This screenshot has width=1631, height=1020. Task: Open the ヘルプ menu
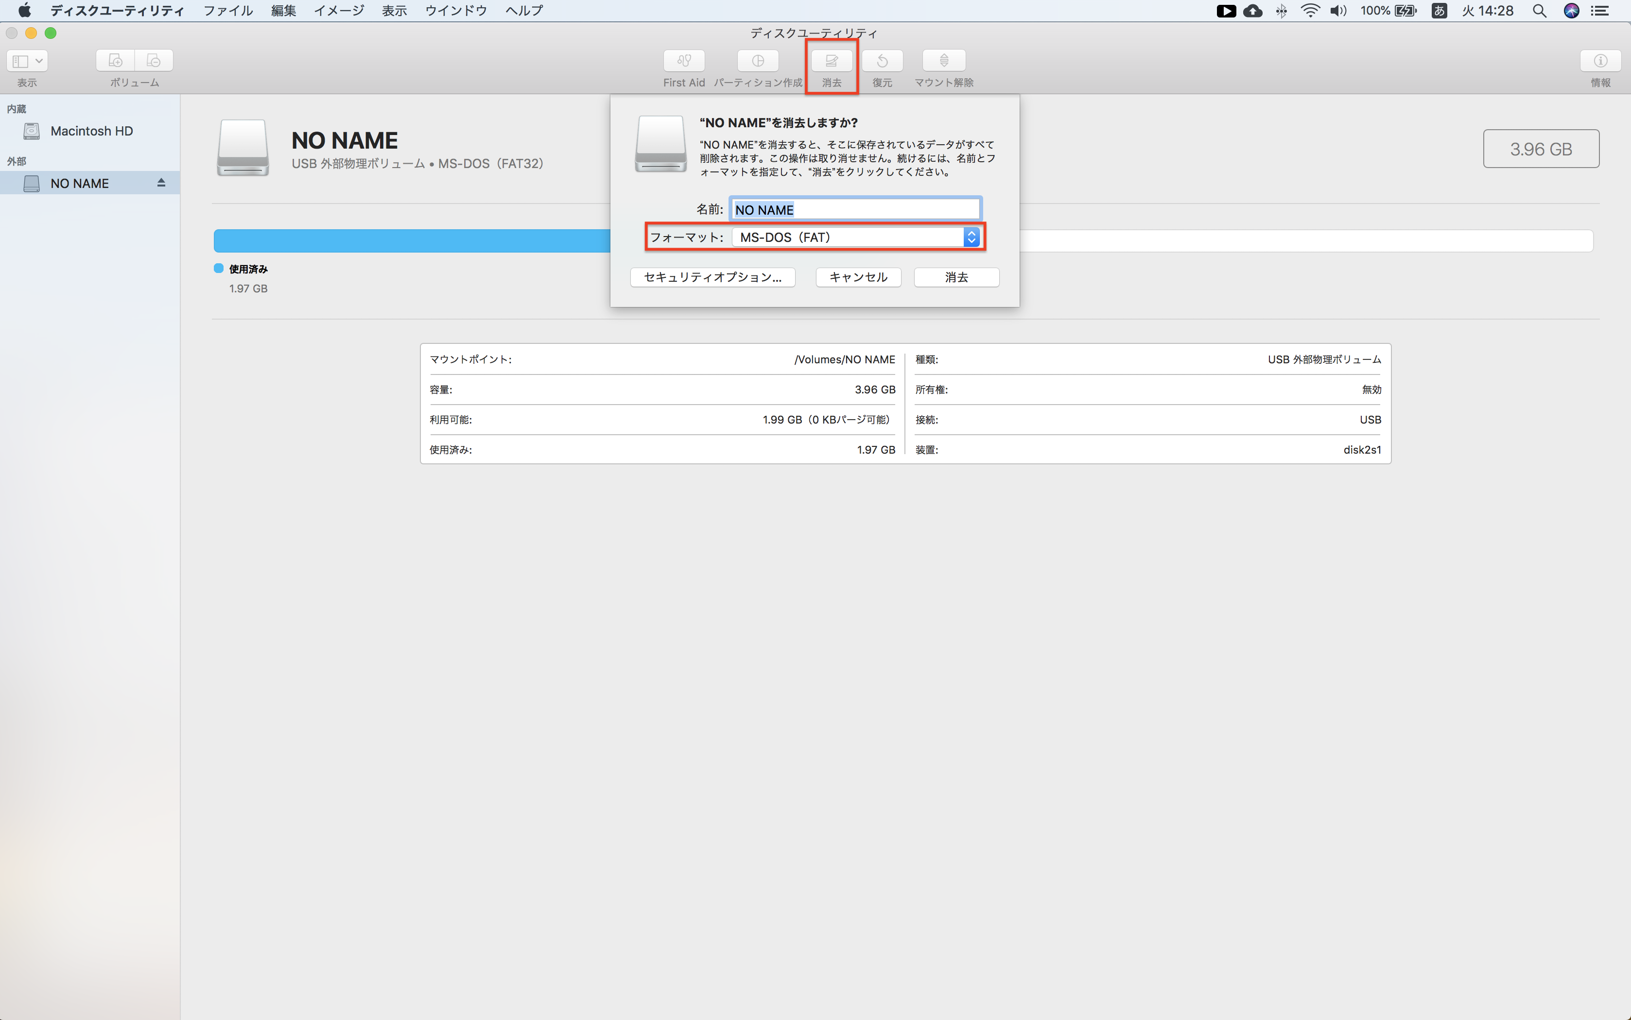(x=524, y=10)
